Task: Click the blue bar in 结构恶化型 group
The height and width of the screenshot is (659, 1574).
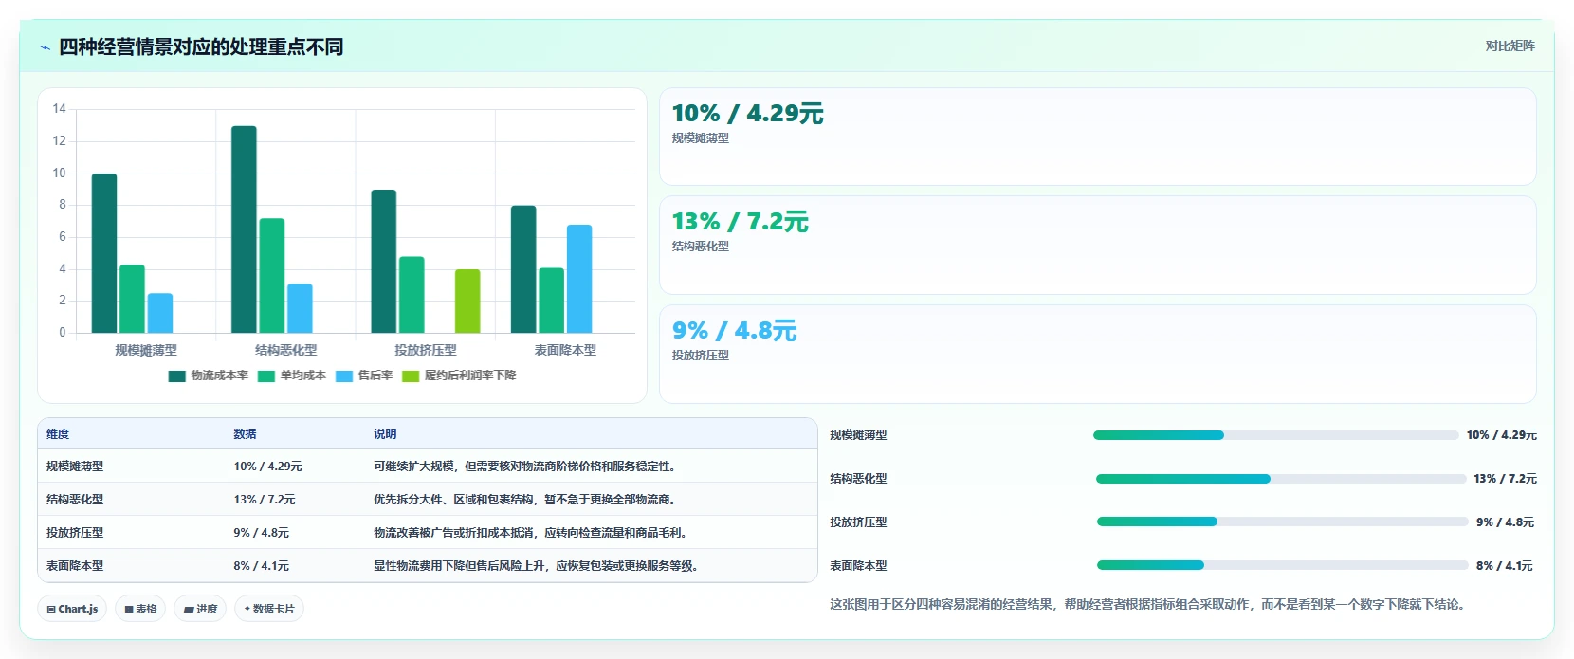Action: 300,308
